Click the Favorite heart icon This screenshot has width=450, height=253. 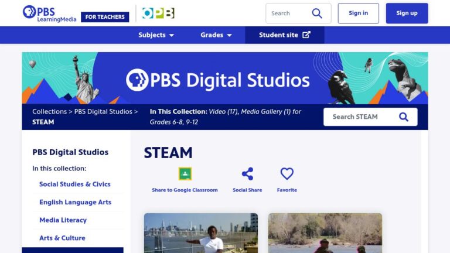point(287,173)
